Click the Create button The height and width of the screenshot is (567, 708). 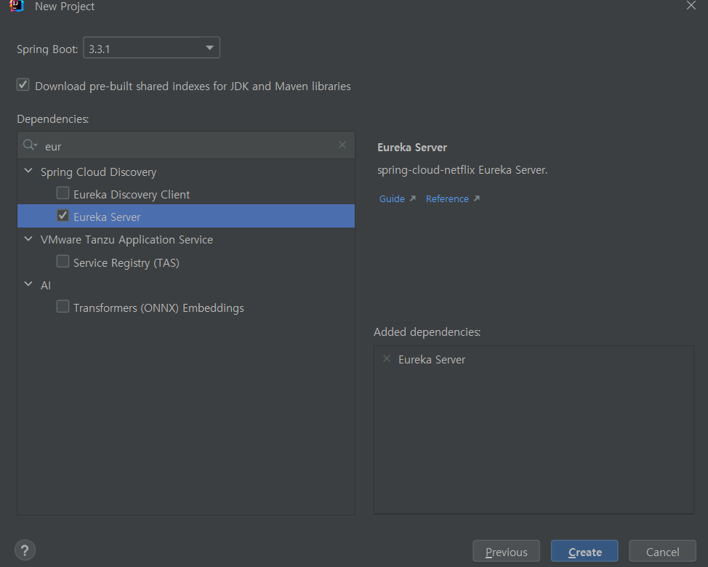(x=584, y=552)
